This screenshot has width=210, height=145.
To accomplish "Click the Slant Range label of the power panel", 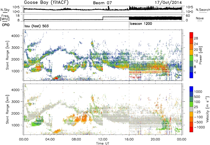I will [x=7, y=55].
